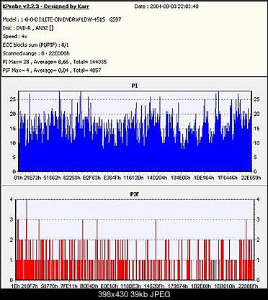The width and height of the screenshot is (268, 300).
Task: Click the PIF chart title
Action: coord(135,194)
